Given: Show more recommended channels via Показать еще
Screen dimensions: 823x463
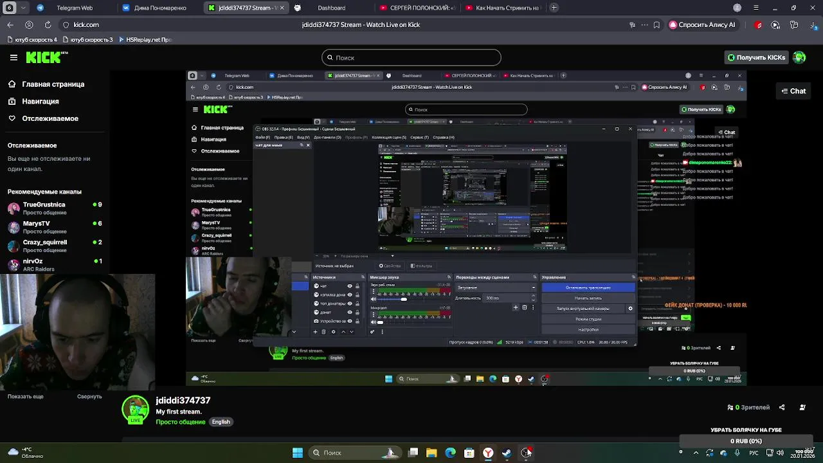Looking at the screenshot, I should [x=26, y=397].
